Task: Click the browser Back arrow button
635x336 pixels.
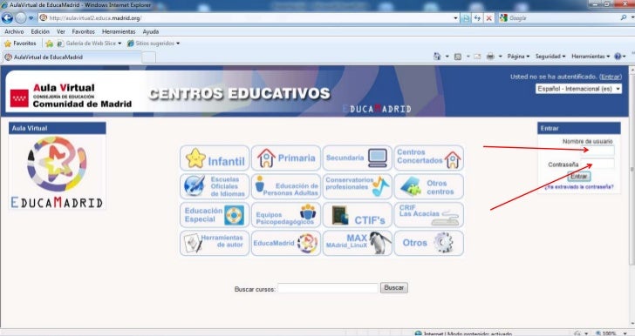Action: pos(7,18)
